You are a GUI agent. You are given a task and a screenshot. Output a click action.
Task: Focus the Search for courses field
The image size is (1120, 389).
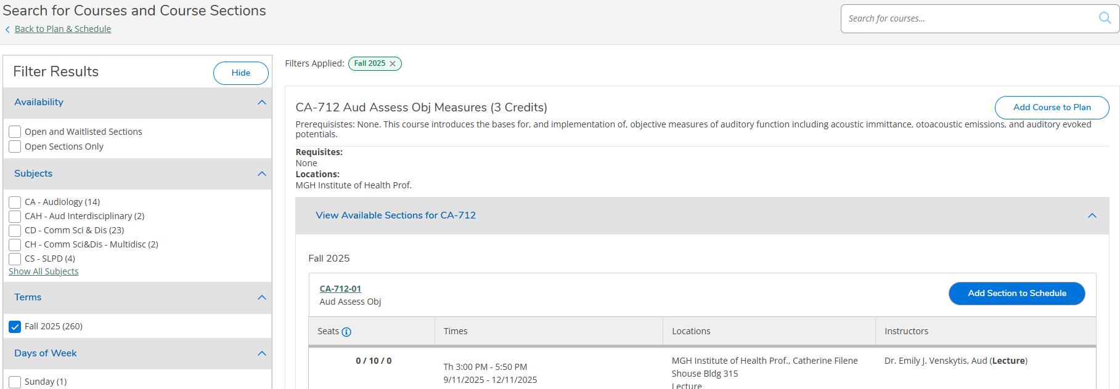[968, 18]
